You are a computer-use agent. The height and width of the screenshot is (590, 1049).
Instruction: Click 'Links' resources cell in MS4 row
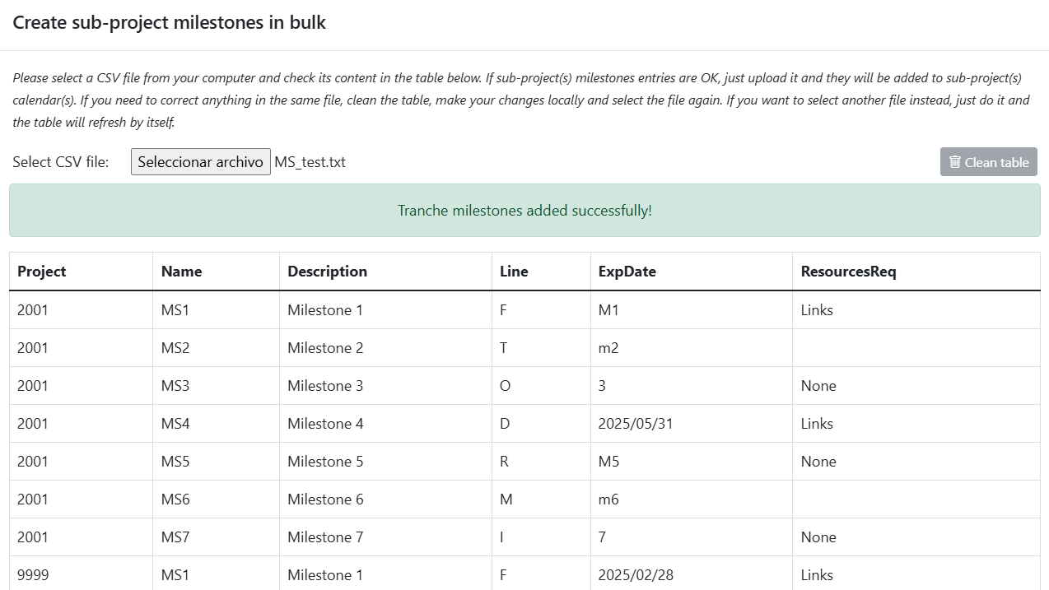point(917,424)
